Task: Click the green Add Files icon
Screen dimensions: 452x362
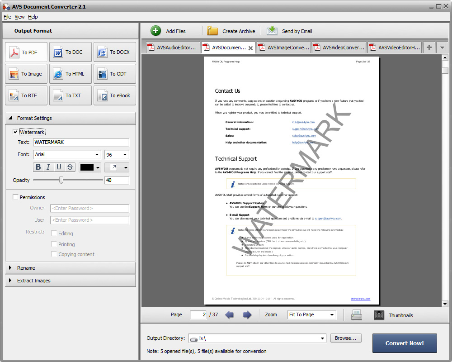Action: 156,31
